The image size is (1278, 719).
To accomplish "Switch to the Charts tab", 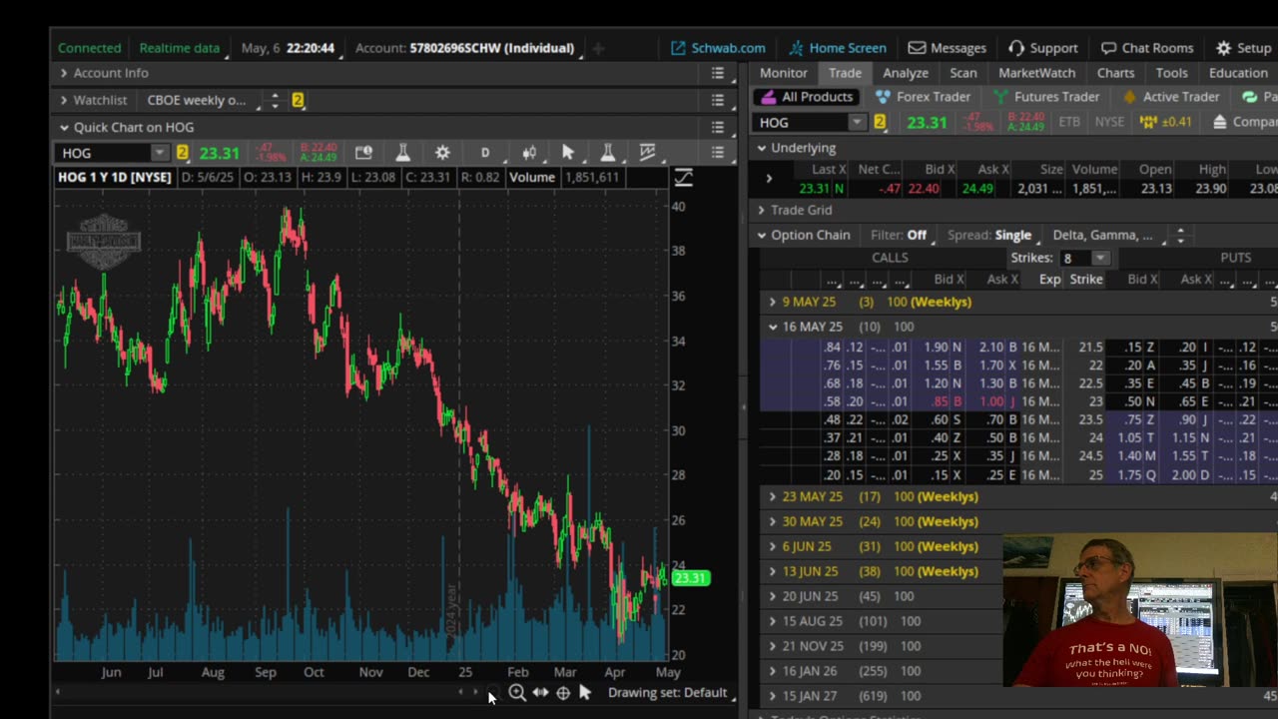I will click(x=1115, y=73).
